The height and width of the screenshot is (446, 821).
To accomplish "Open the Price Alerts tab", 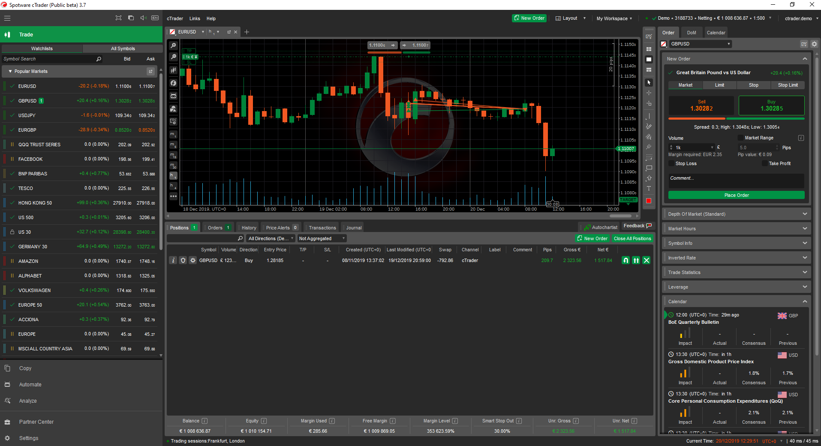I will (x=282, y=228).
